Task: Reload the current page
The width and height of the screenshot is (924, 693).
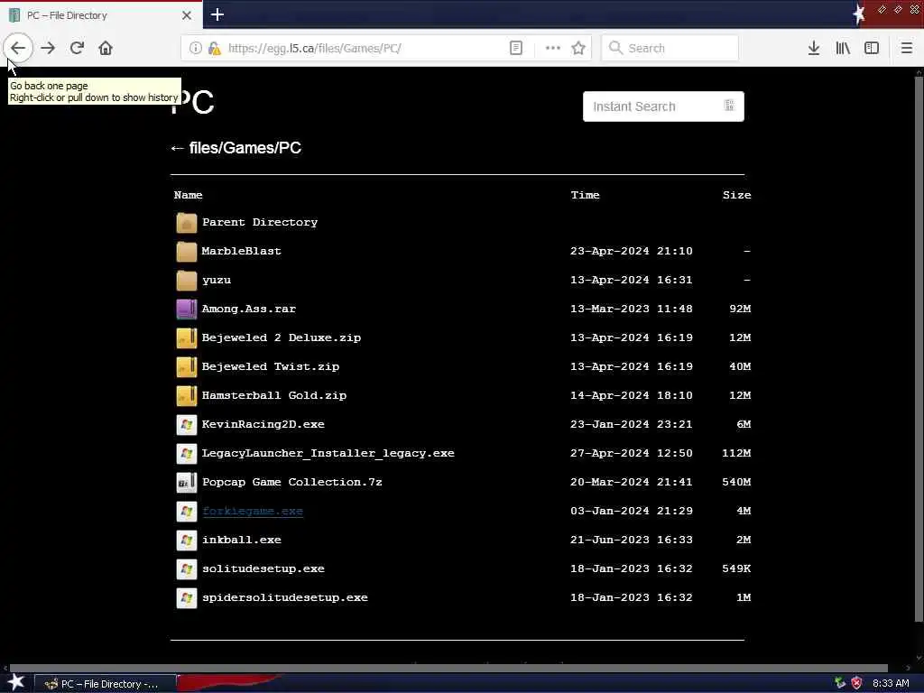Action: point(77,48)
